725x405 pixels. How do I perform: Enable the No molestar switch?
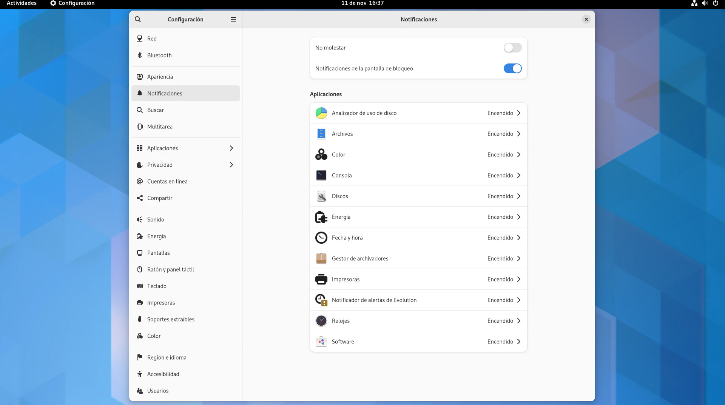[x=512, y=48]
